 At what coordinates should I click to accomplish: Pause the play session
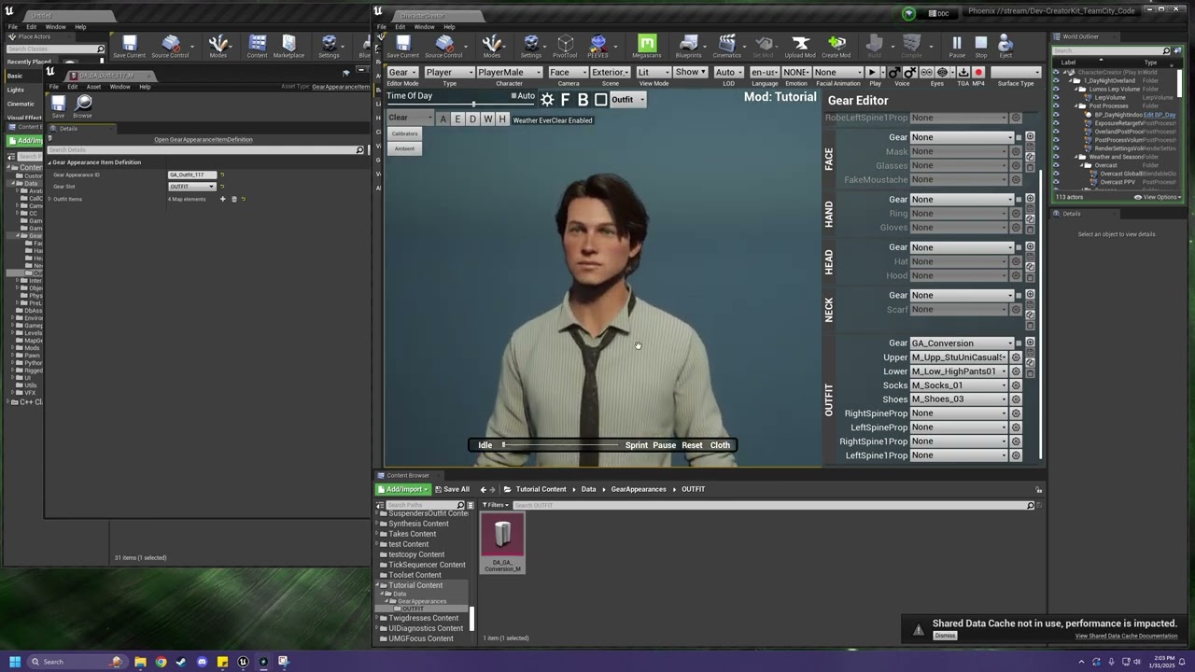pyautogui.click(x=957, y=46)
